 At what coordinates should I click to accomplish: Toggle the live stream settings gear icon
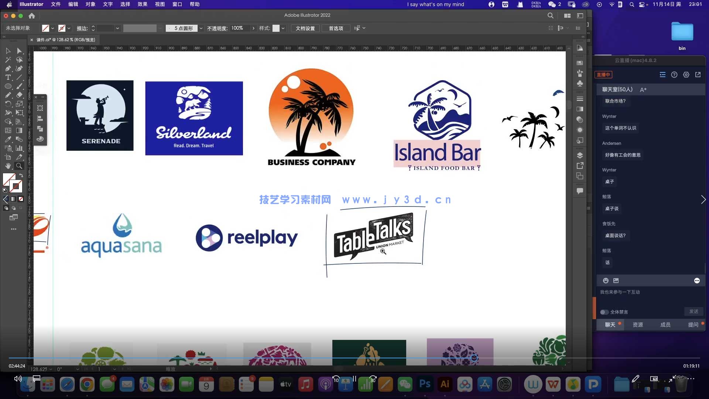(x=686, y=75)
